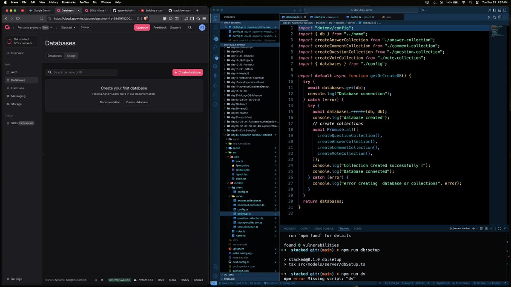This screenshot has width=511, height=287.
Task: Open the Brave extensions puzzle icon
Action: [171, 18]
